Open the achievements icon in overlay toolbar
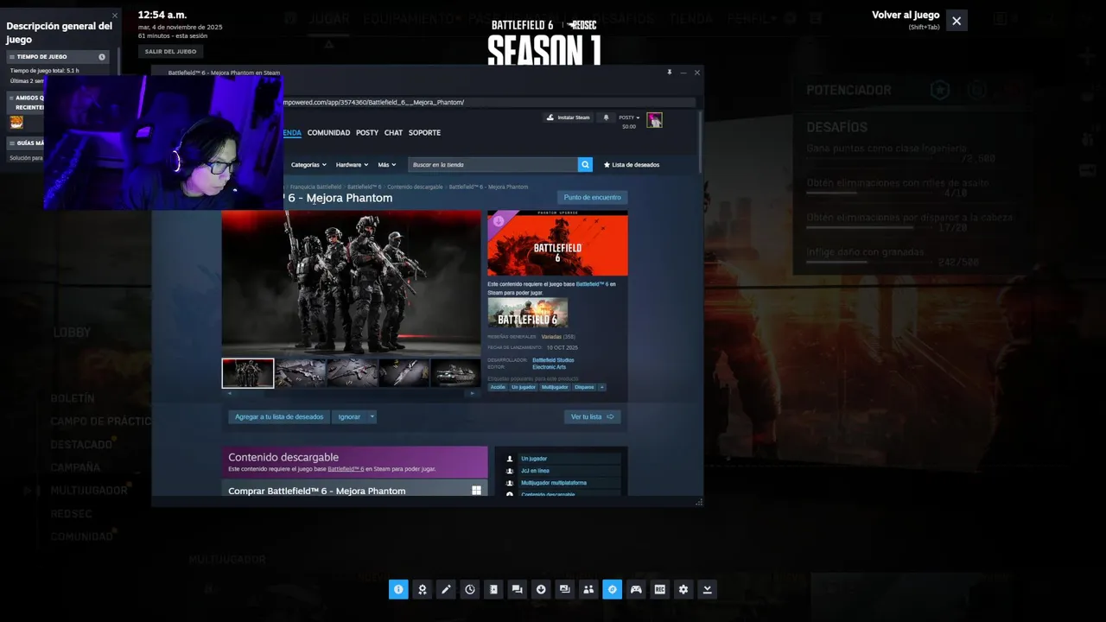The image size is (1106, 622). (422, 589)
